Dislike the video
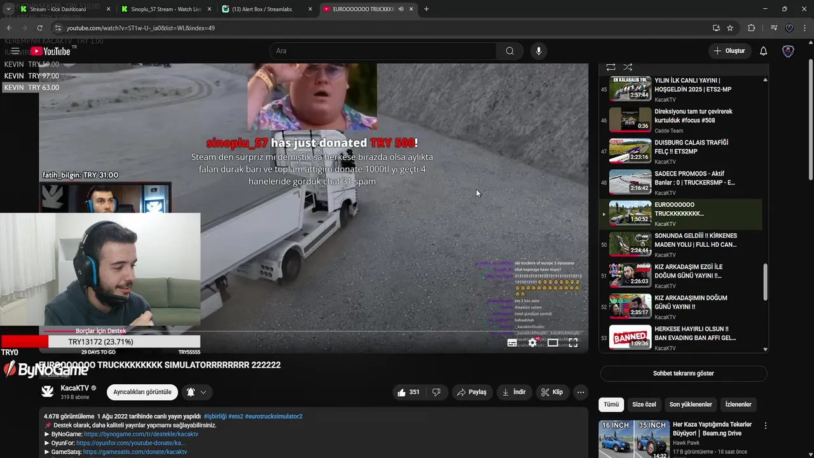This screenshot has height=458, width=814. pos(436,392)
